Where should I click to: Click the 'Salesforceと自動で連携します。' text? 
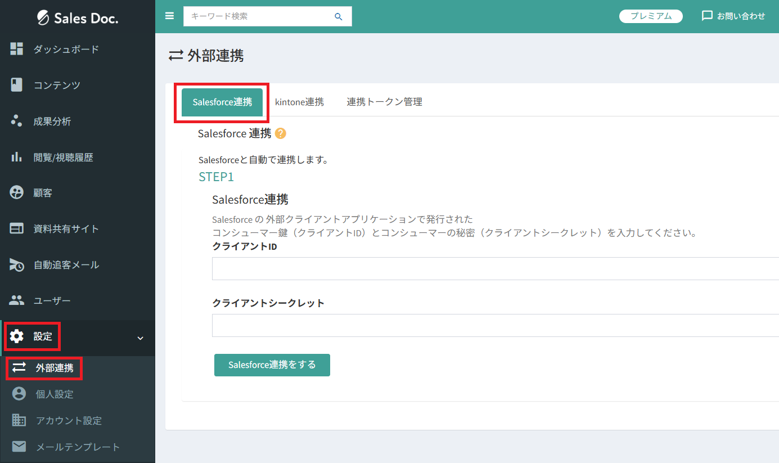pos(263,160)
